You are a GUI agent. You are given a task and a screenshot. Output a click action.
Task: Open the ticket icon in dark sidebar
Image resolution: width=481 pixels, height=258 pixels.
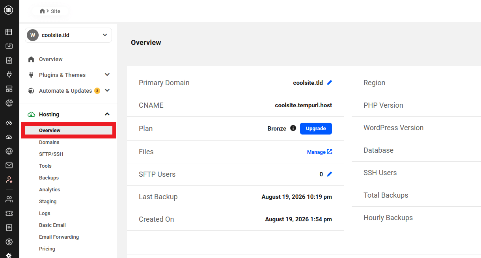click(x=9, y=213)
